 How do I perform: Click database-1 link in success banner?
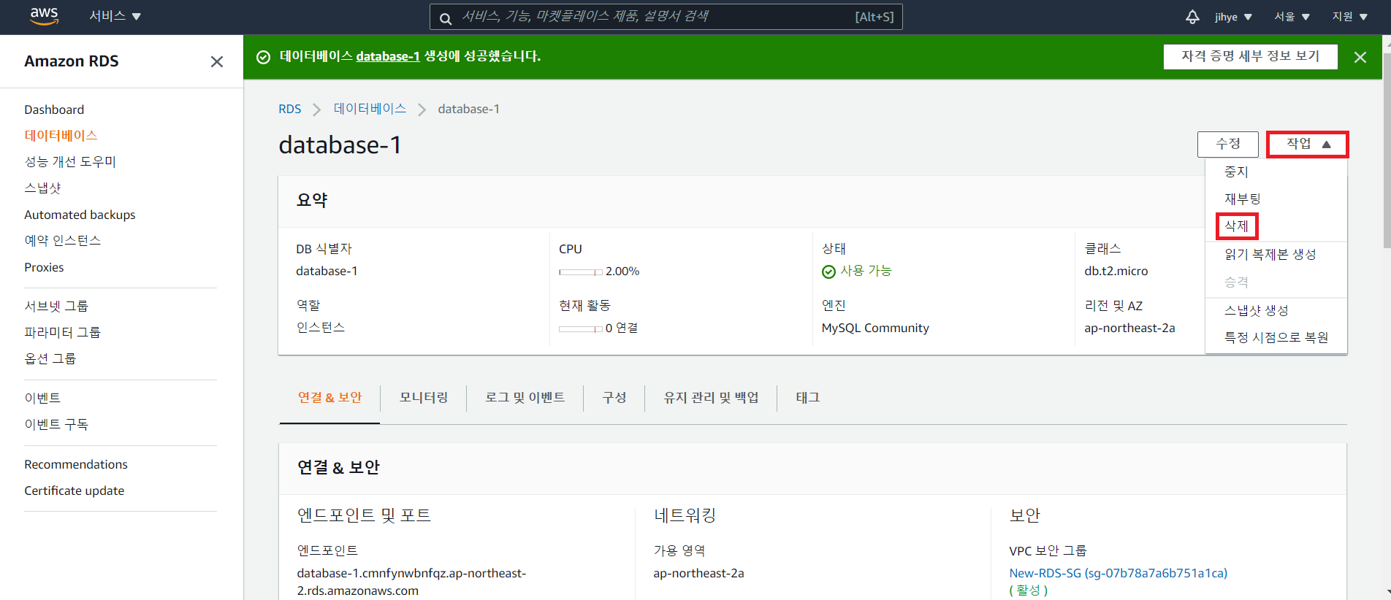pos(388,56)
